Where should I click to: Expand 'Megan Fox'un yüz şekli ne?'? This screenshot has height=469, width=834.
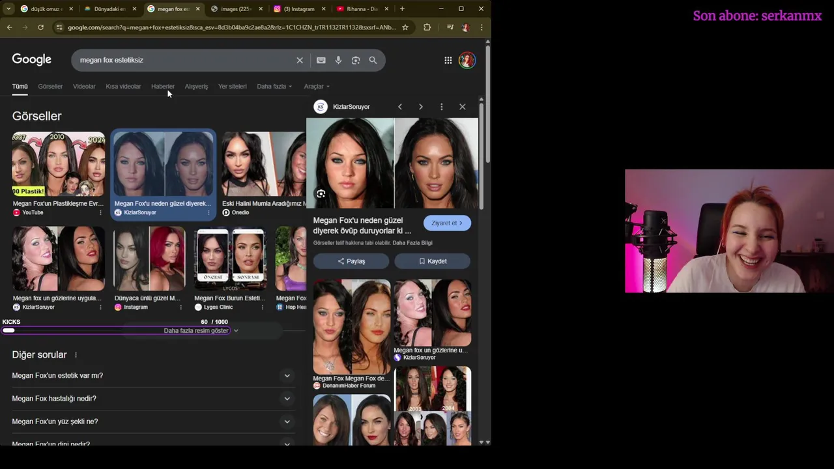tap(154, 421)
